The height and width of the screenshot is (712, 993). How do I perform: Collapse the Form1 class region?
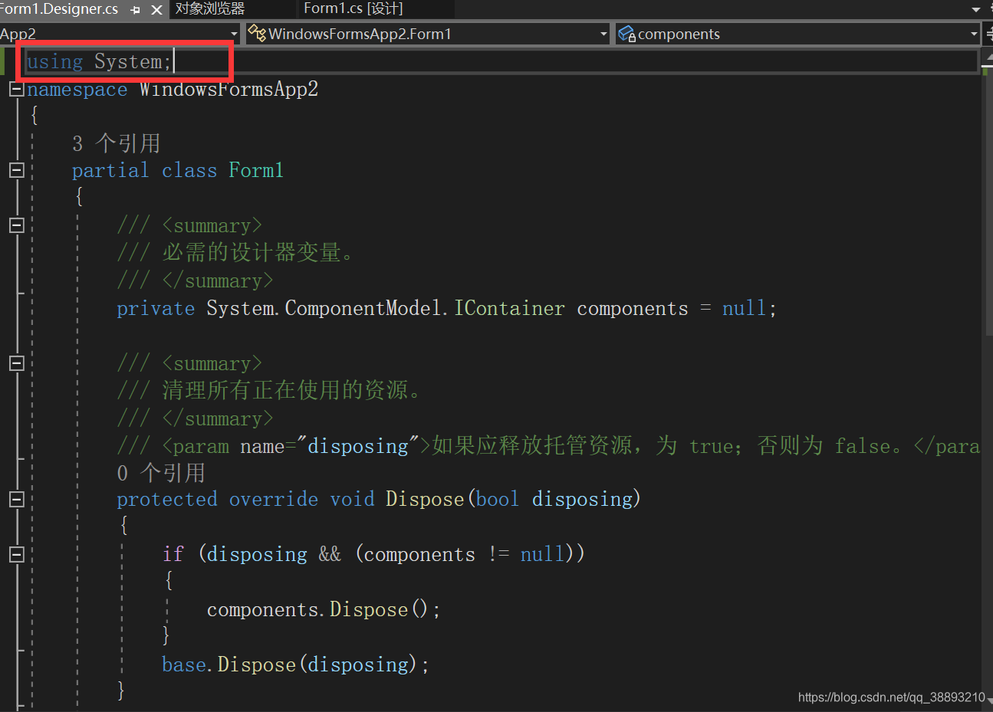click(x=16, y=170)
